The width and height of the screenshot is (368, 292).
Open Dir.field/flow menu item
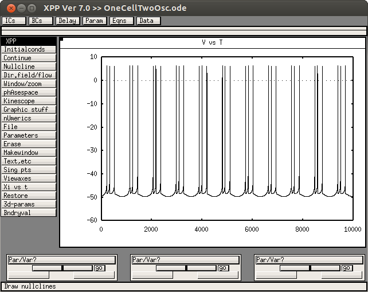point(29,75)
